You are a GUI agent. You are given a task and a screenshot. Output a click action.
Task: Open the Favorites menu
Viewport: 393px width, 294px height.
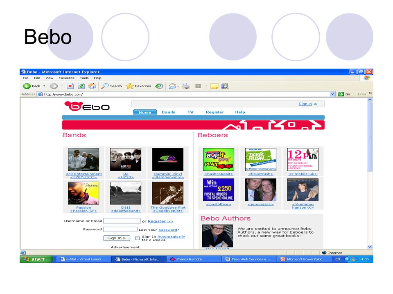click(x=66, y=78)
